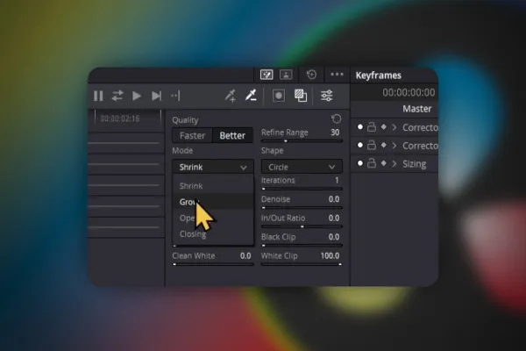This screenshot has height=351, width=526.
Task: Click keyframe diamond on Sizing row
Action: (384, 163)
